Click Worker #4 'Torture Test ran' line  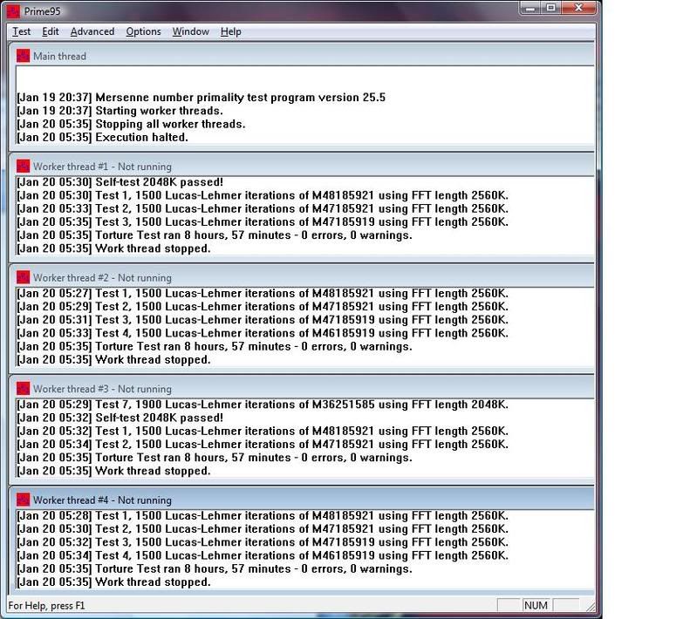tap(215, 568)
